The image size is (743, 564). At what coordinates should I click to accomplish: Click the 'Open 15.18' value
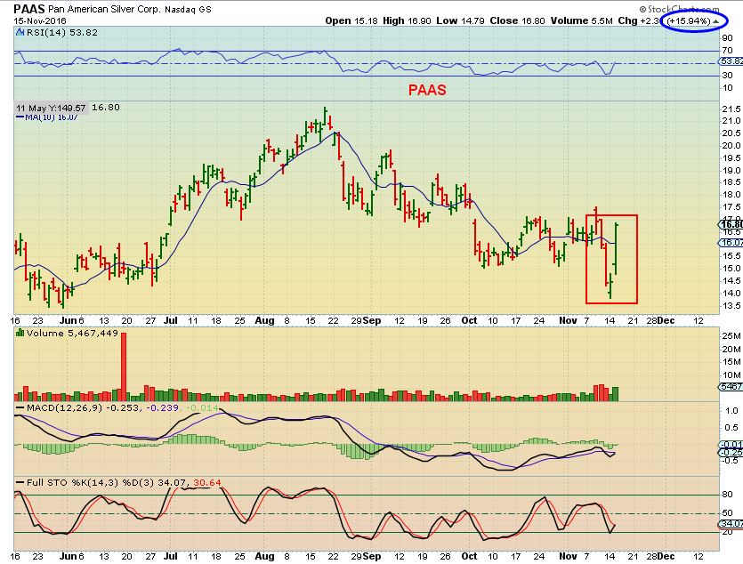point(351,20)
